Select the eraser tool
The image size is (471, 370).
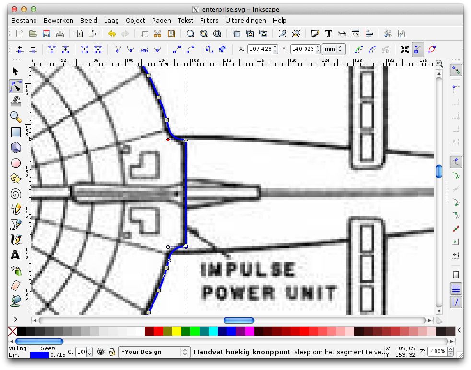point(16,286)
